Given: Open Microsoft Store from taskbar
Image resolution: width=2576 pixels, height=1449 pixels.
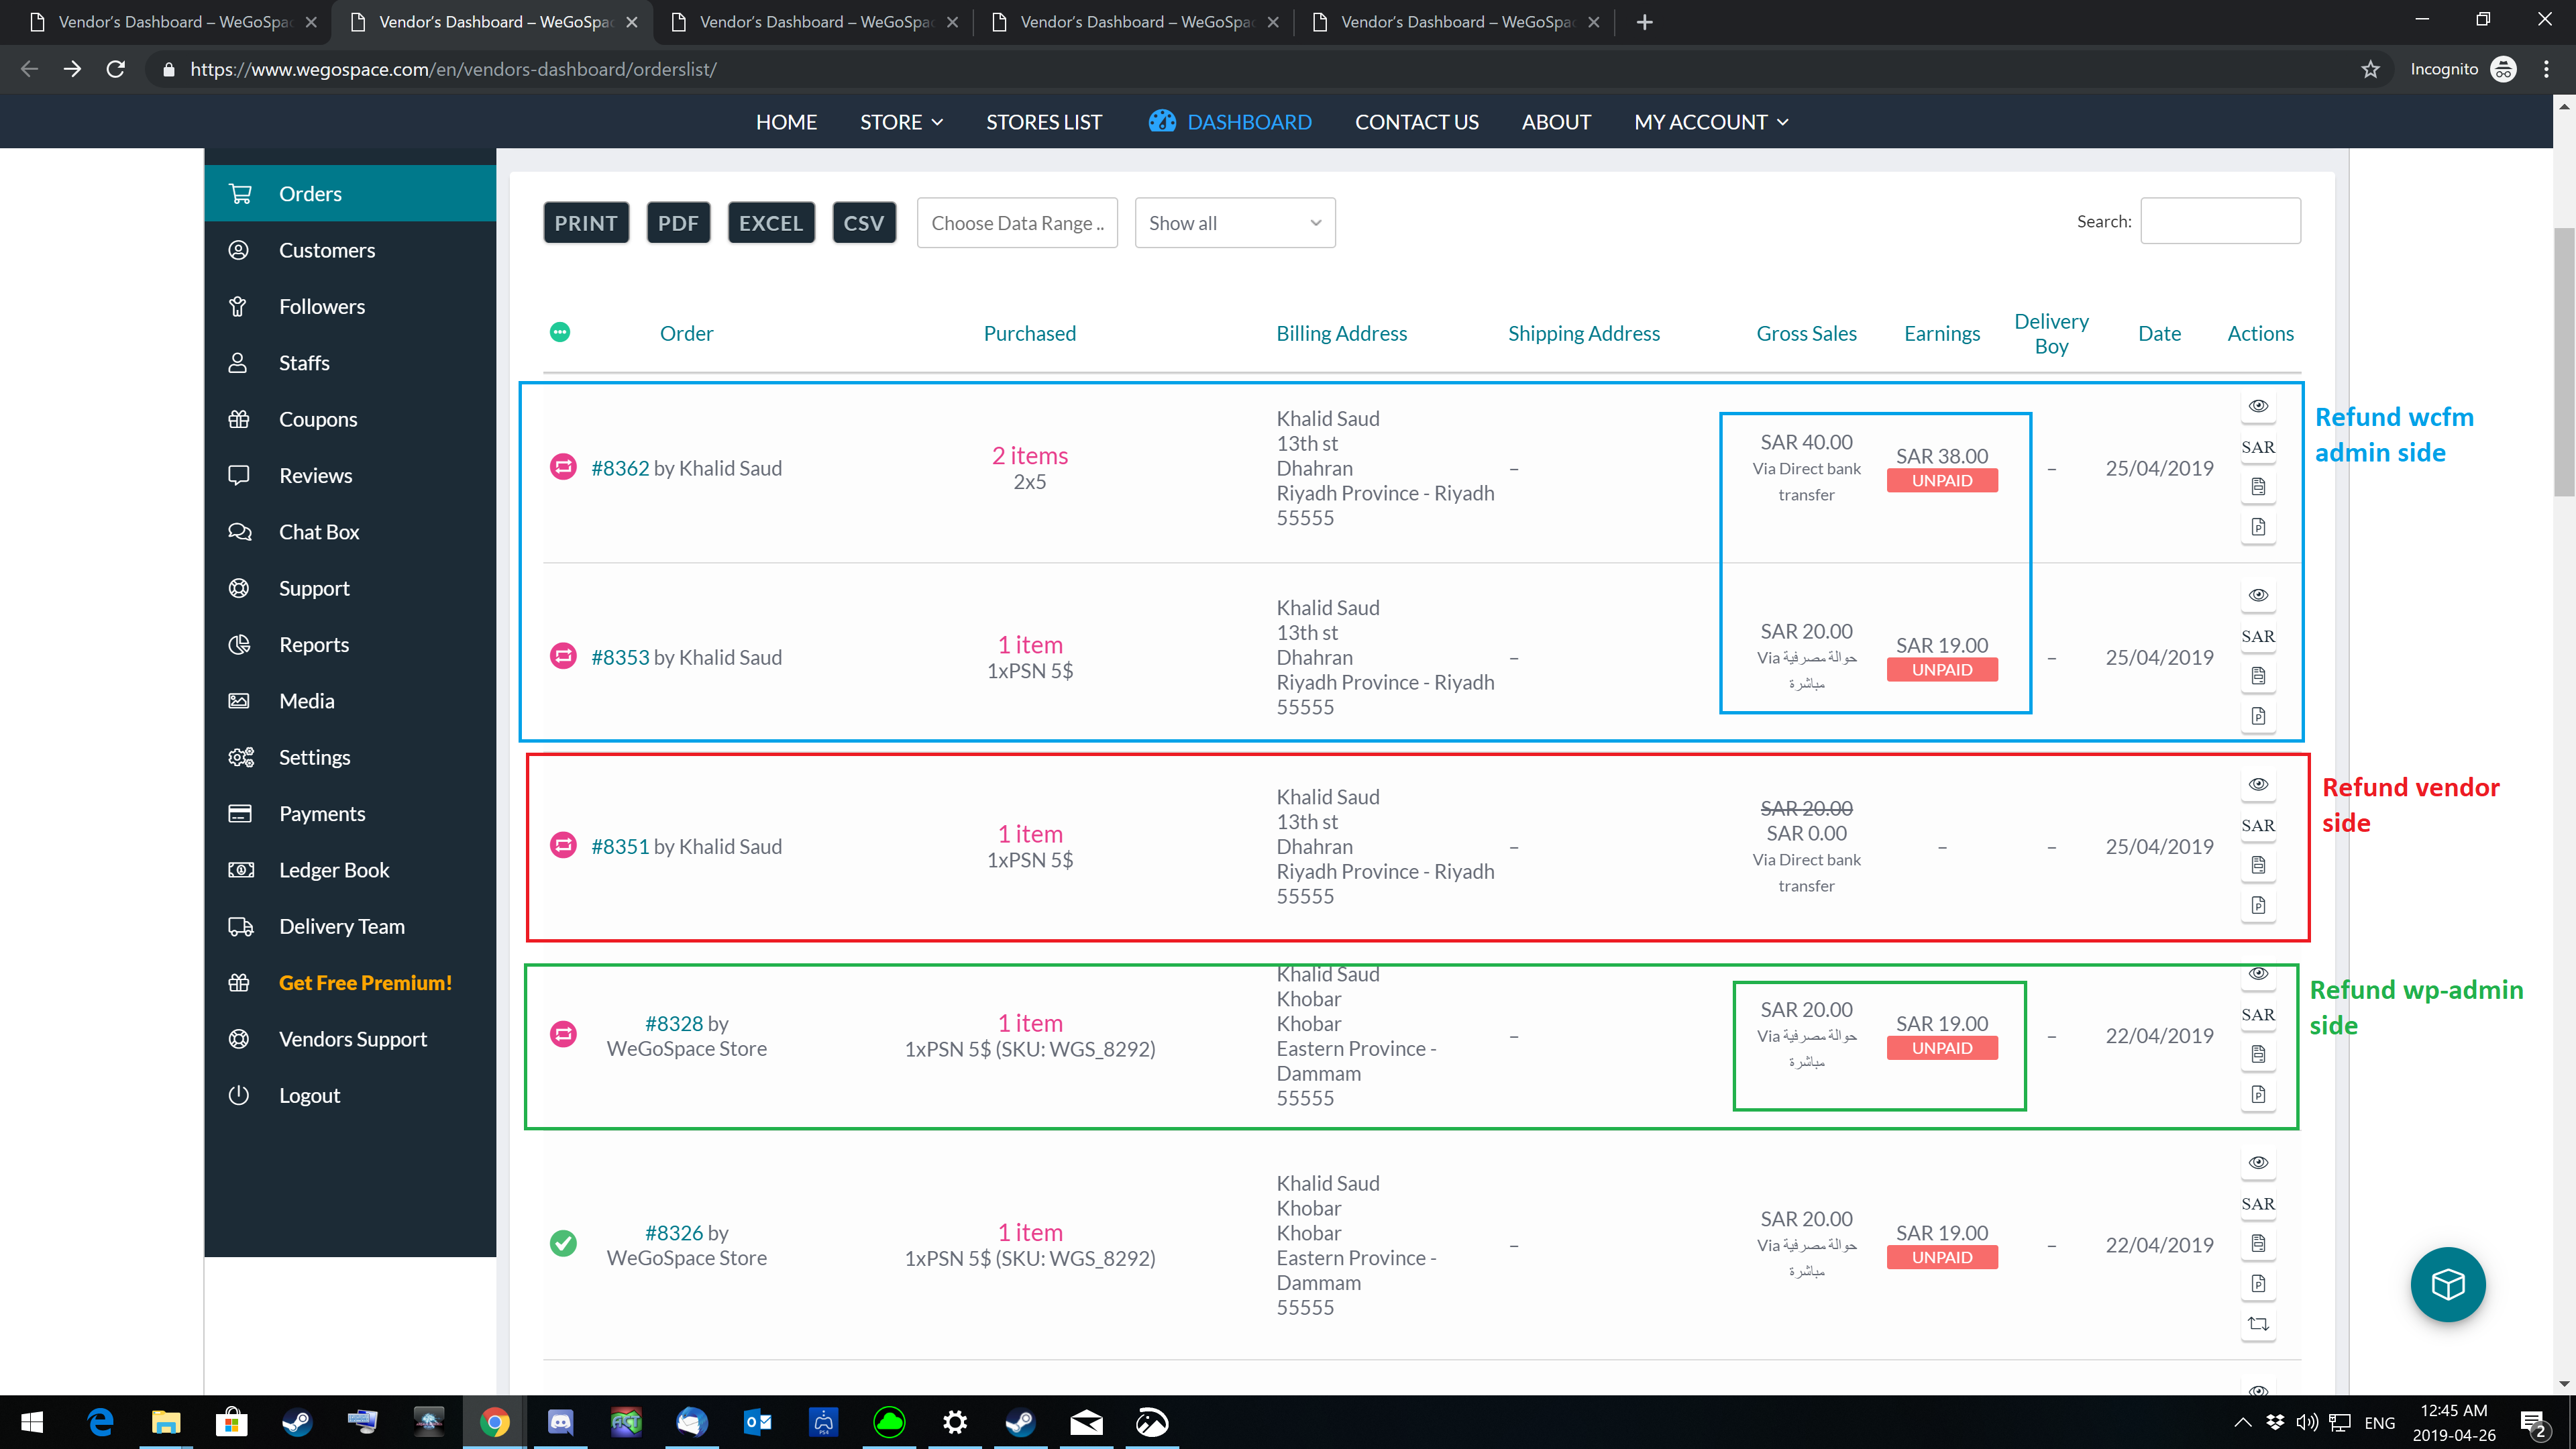Looking at the screenshot, I should click(x=231, y=1422).
